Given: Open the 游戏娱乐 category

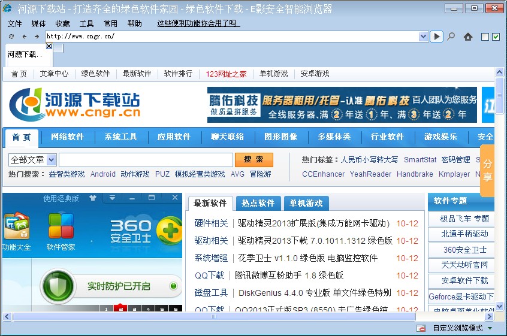Looking at the screenshot, I should click(x=441, y=137).
